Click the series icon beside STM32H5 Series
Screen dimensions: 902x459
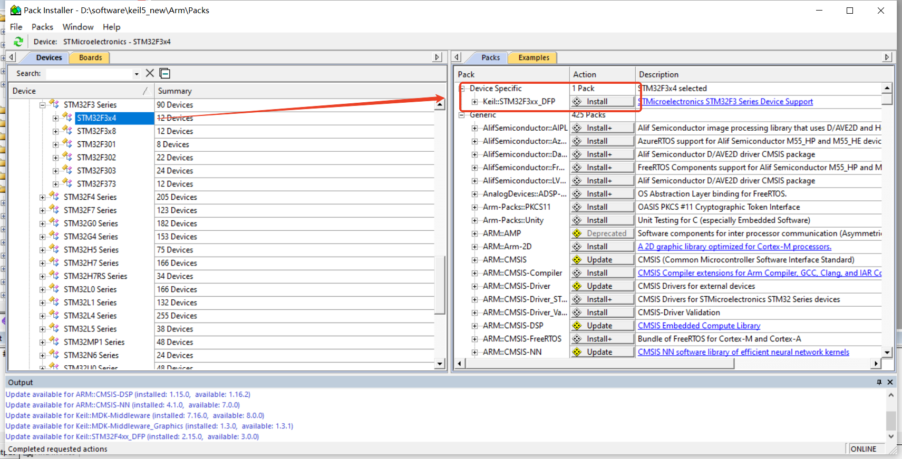click(x=55, y=249)
